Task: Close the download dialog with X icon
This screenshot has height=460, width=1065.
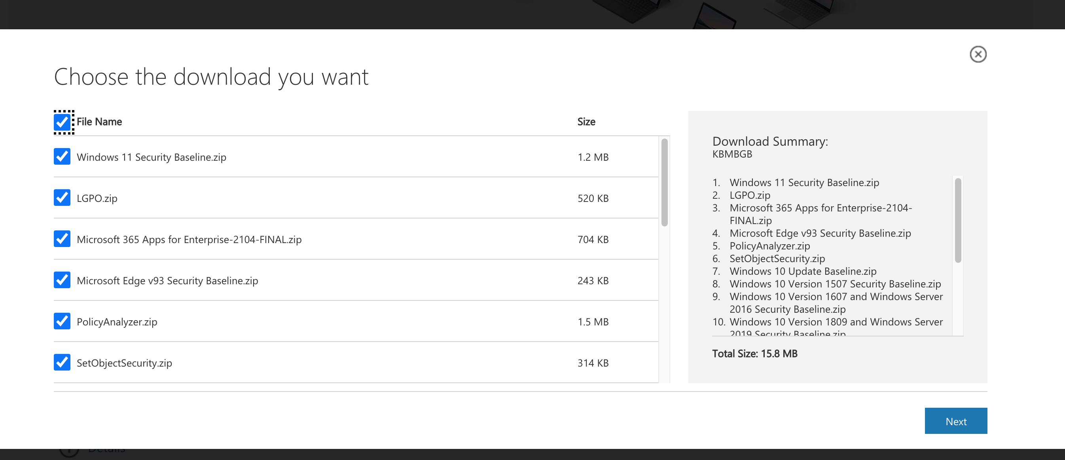Action: pos(978,54)
